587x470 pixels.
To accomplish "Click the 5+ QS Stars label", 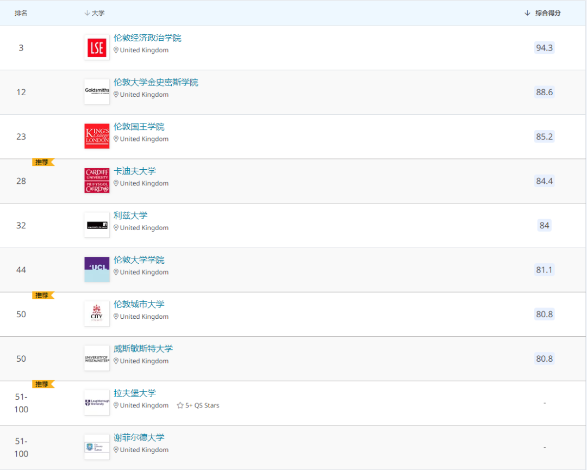I will [202, 405].
